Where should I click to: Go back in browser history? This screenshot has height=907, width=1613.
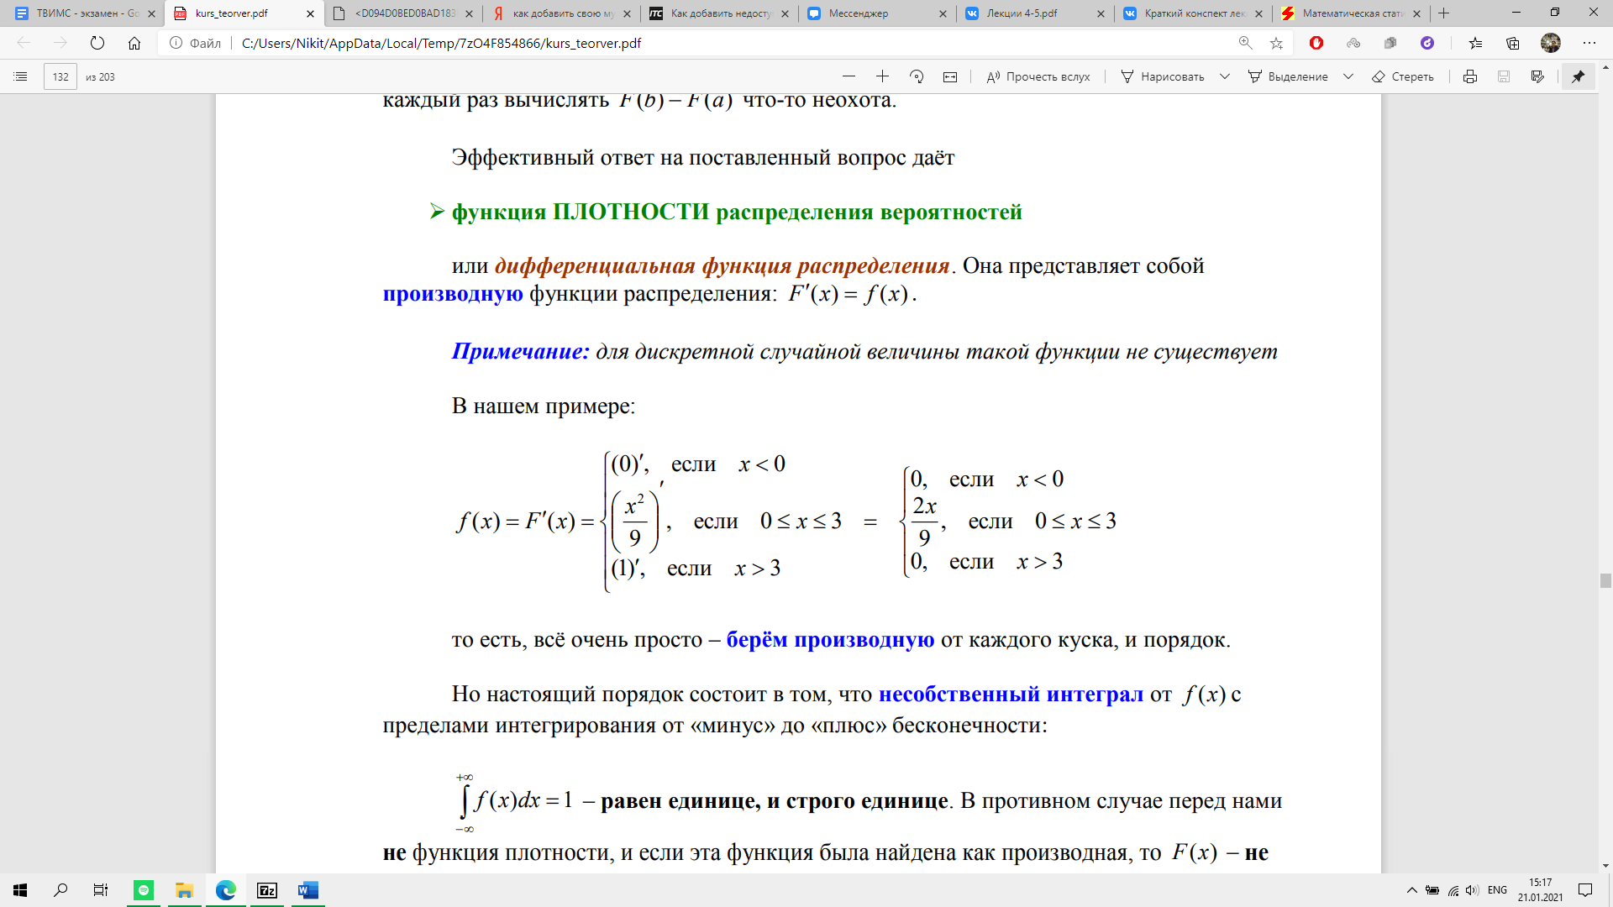pyautogui.click(x=24, y=43)
